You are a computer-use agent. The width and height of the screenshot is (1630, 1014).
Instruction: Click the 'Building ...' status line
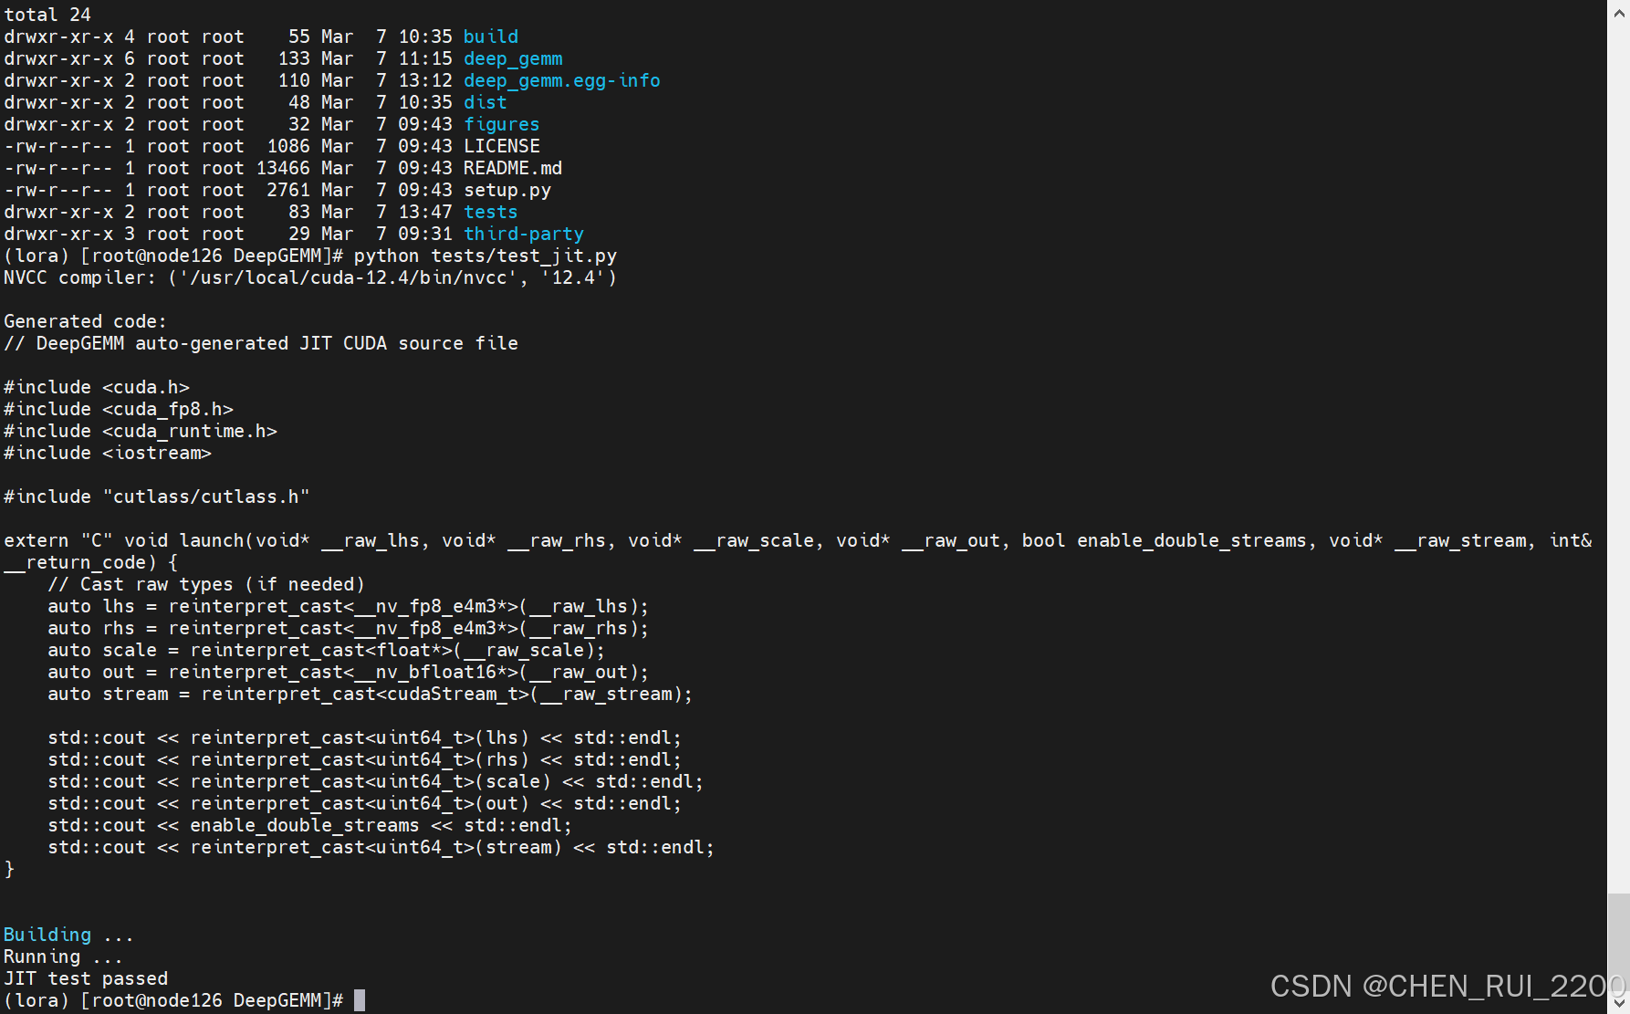[68, 935]
